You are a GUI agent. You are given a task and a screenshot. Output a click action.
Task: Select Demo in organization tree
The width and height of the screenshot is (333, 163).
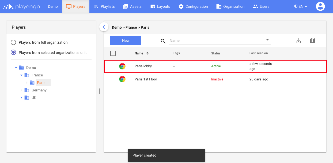tap(31, 68)
